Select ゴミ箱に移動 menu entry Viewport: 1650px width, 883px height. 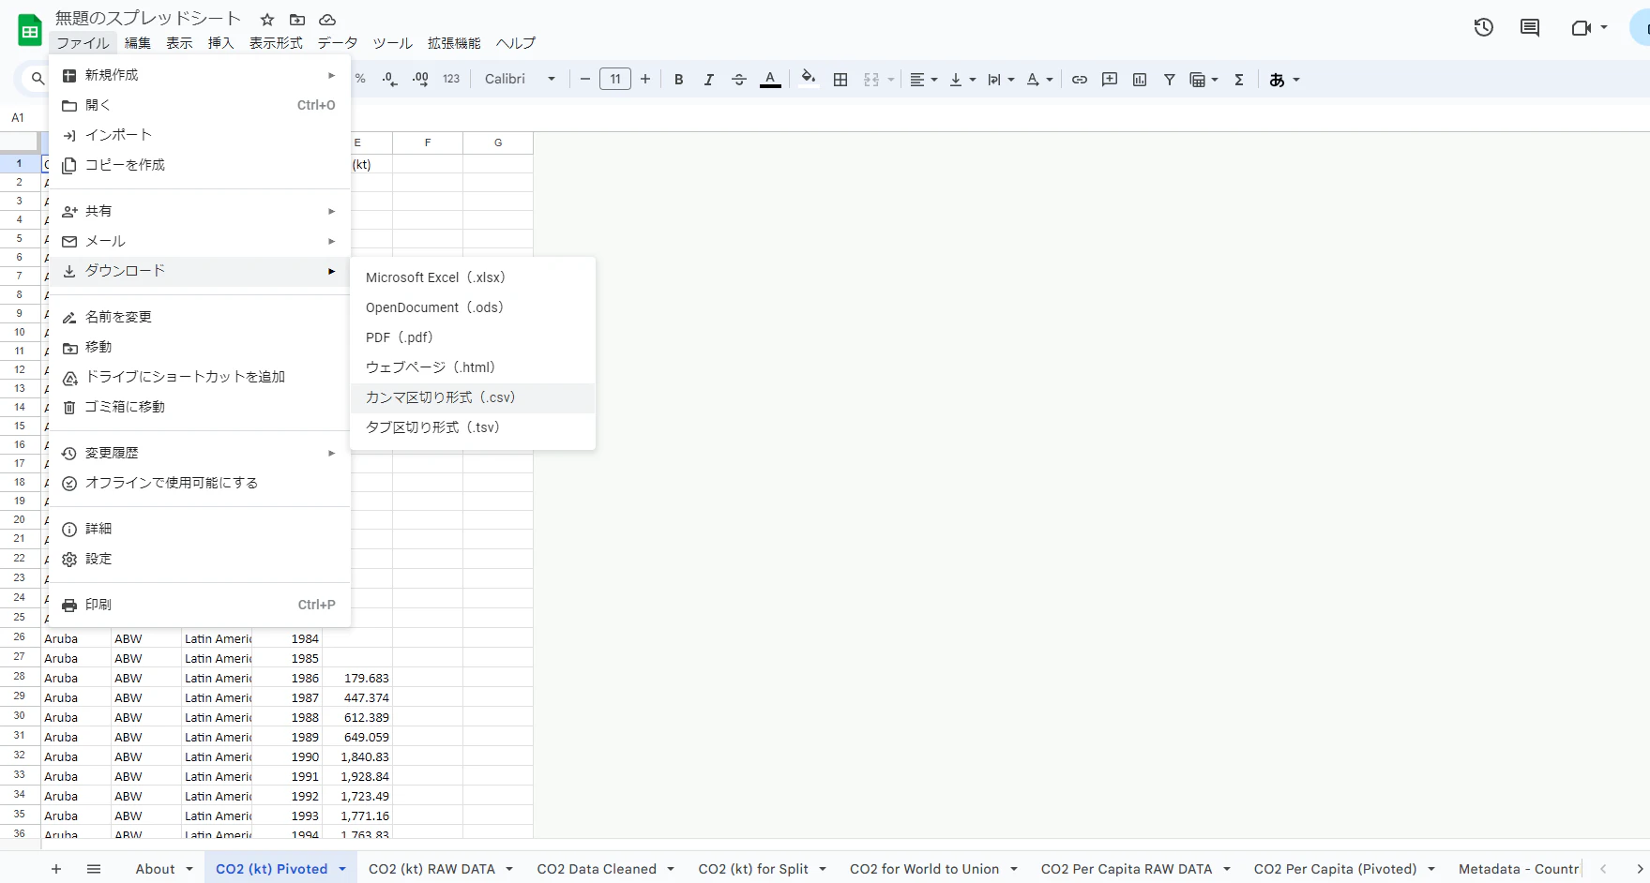[200, 407]
